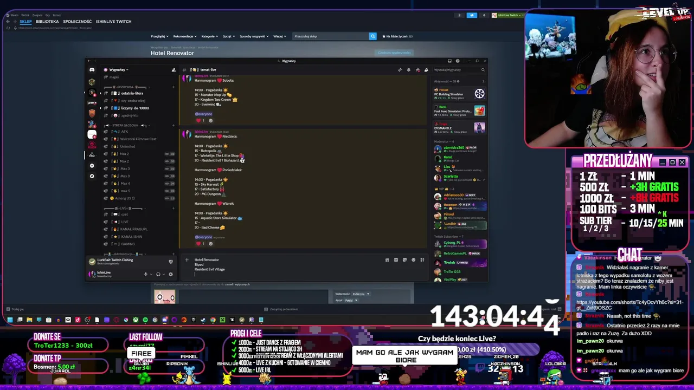Image resolution: width=694 pixels, height=390 pixels.
Task: Open the sticker picker icon
Action: coord(404,260)
